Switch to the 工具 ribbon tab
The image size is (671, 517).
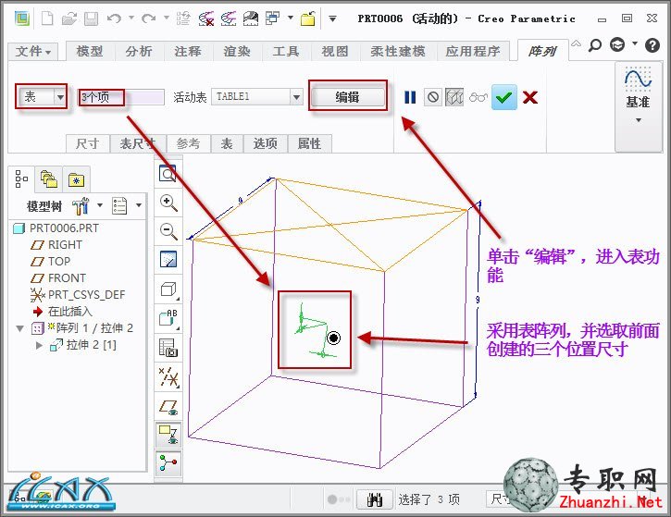pos(286,52)
